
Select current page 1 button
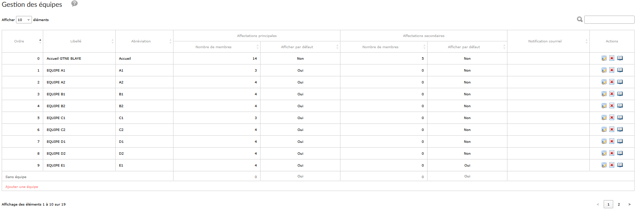coord(608,204)
